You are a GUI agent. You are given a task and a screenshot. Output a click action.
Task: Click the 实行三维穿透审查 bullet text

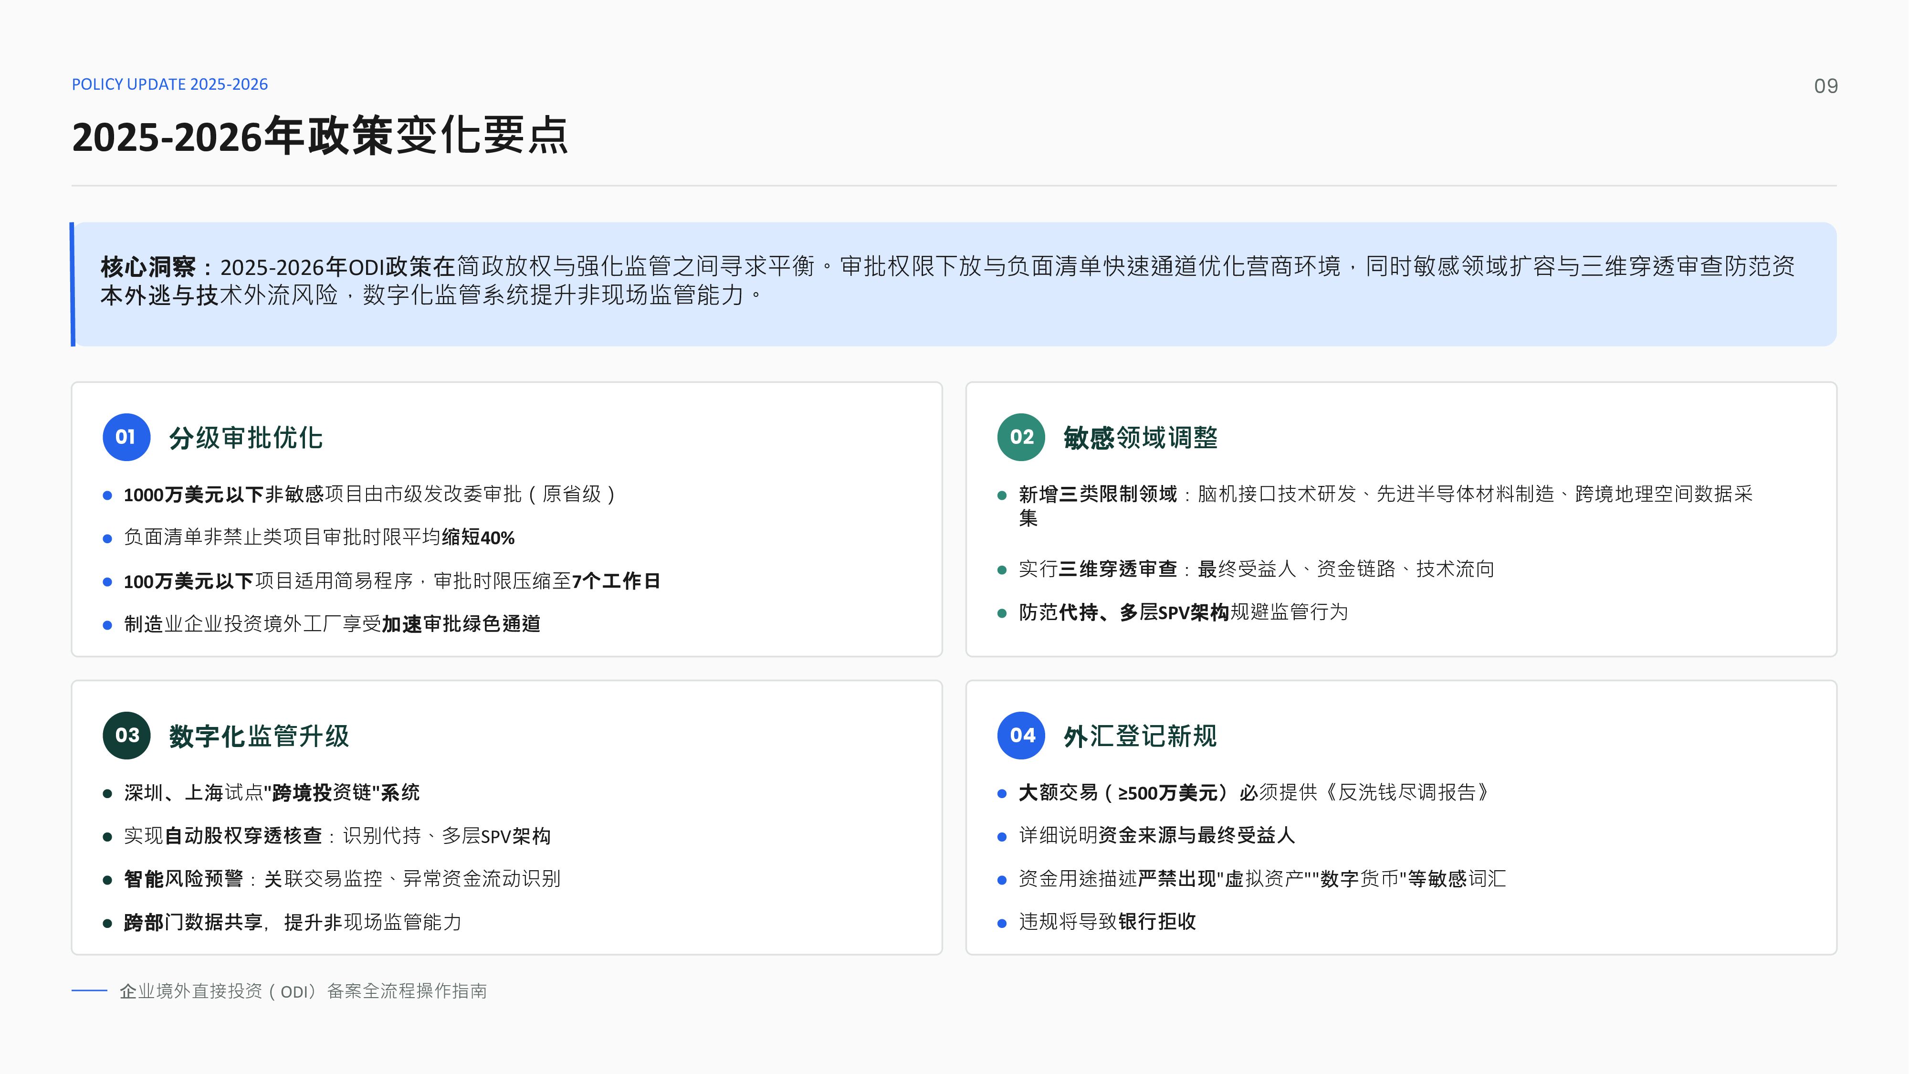[1256, 569]
